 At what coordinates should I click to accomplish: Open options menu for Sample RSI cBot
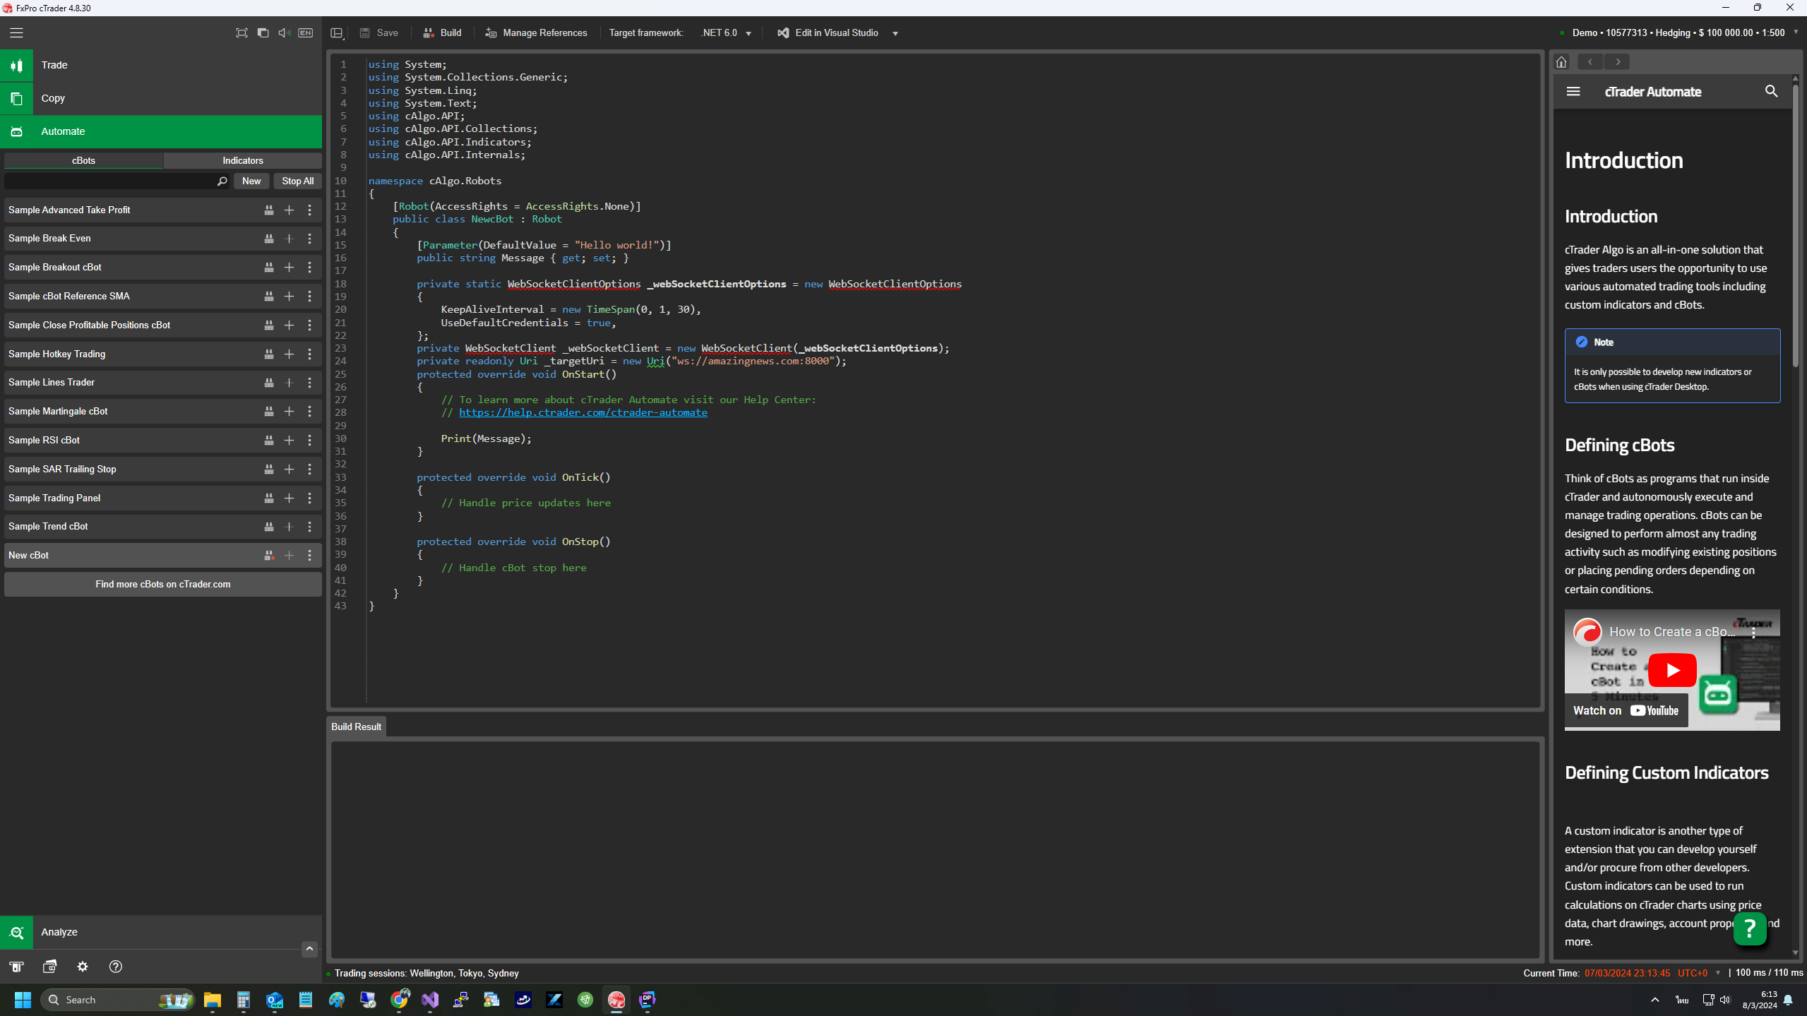click(x=309, y=441)
